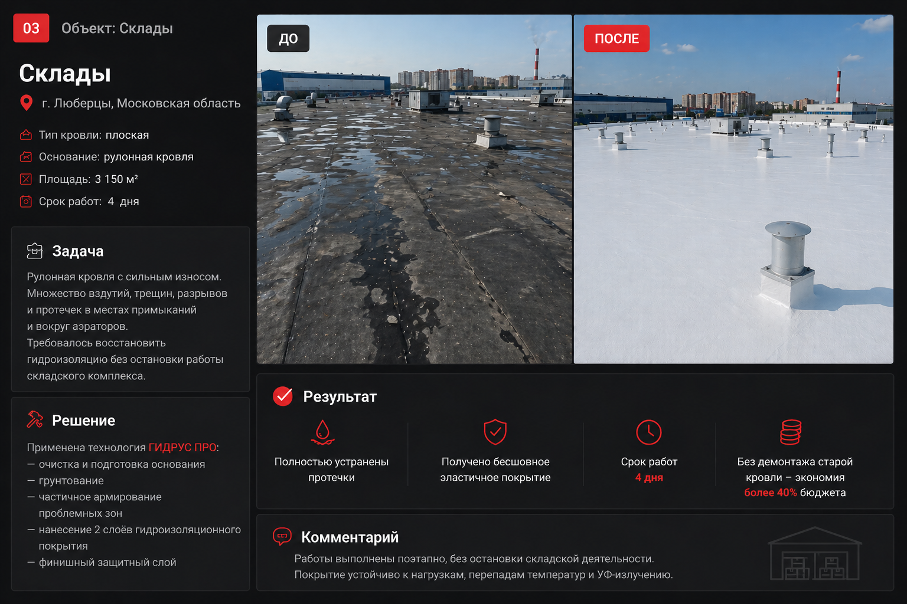Click the Комментарий section title
Image resolution: width=907 pixels, height=604 pixels.
click(350, 537)
